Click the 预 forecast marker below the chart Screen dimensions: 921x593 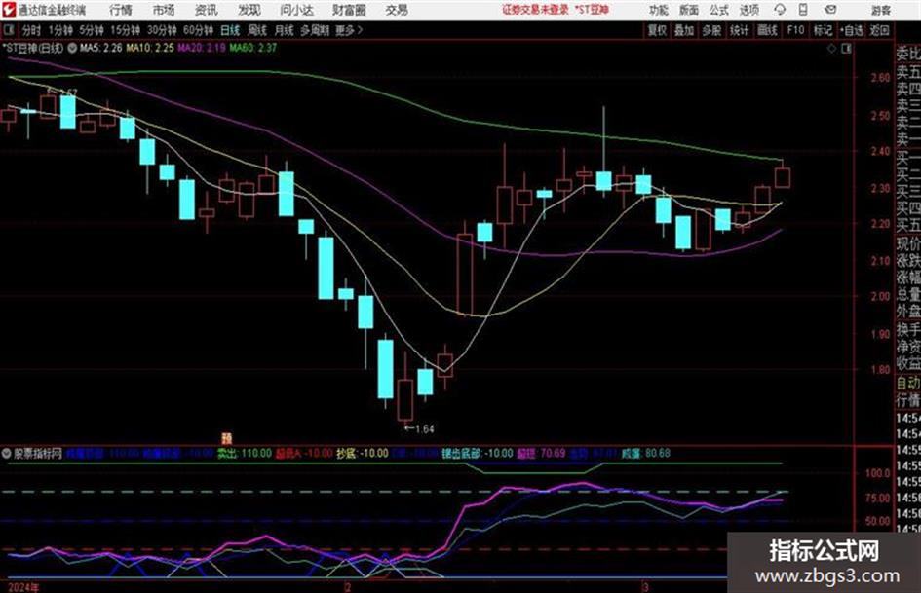click(227, 438)
